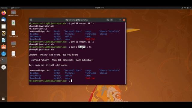The width and height of the screenshot is (192, 108).
Task: Click 'snap' in the second listing
Action: (67, 78)
